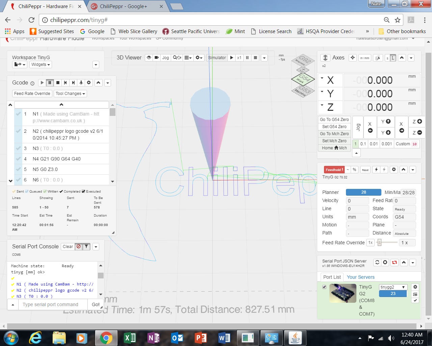Jog the X axis left
The width and height of the screenshot is (432, 346).
tap(370, 127)
